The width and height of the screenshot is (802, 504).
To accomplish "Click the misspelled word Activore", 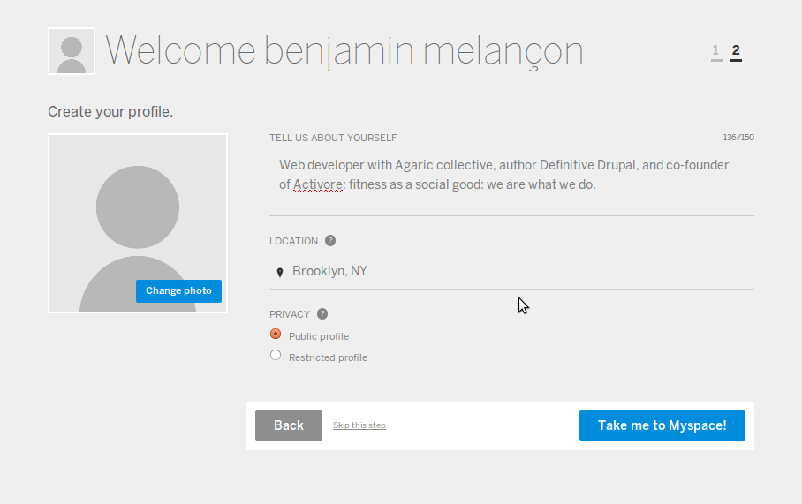I will (318, 184).
